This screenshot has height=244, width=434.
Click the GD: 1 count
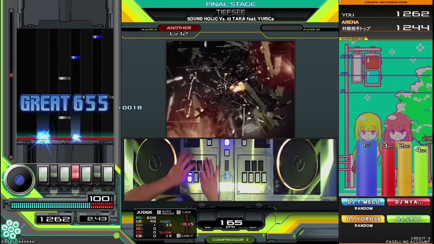tap(146, 225)
